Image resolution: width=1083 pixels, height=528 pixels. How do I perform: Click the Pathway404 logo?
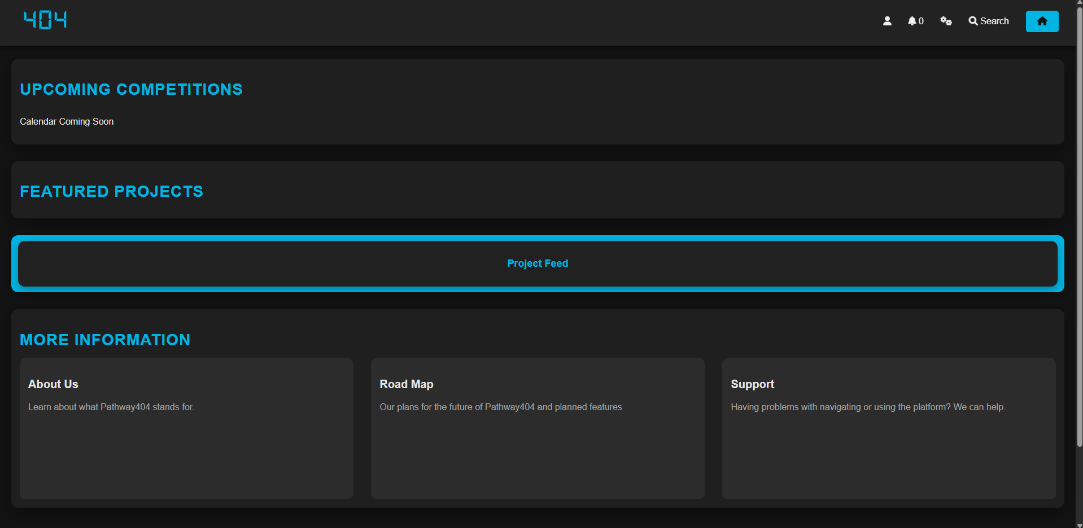tap(45, 20)
